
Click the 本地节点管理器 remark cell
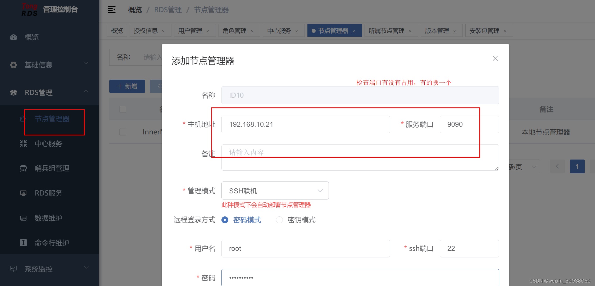[546, 132]
